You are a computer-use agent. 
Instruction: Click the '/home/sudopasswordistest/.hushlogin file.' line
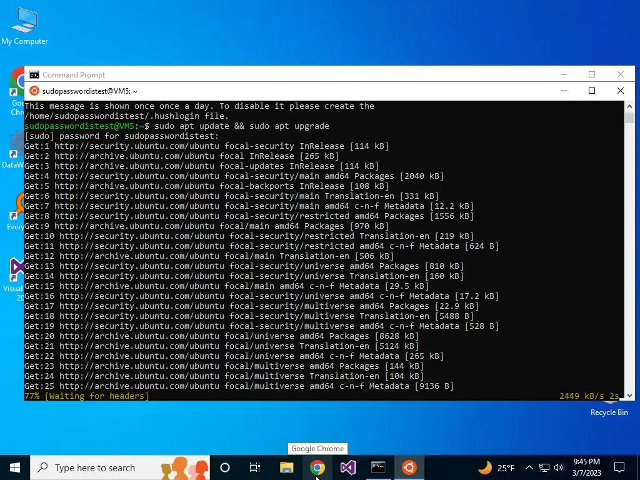pos(126,116)
